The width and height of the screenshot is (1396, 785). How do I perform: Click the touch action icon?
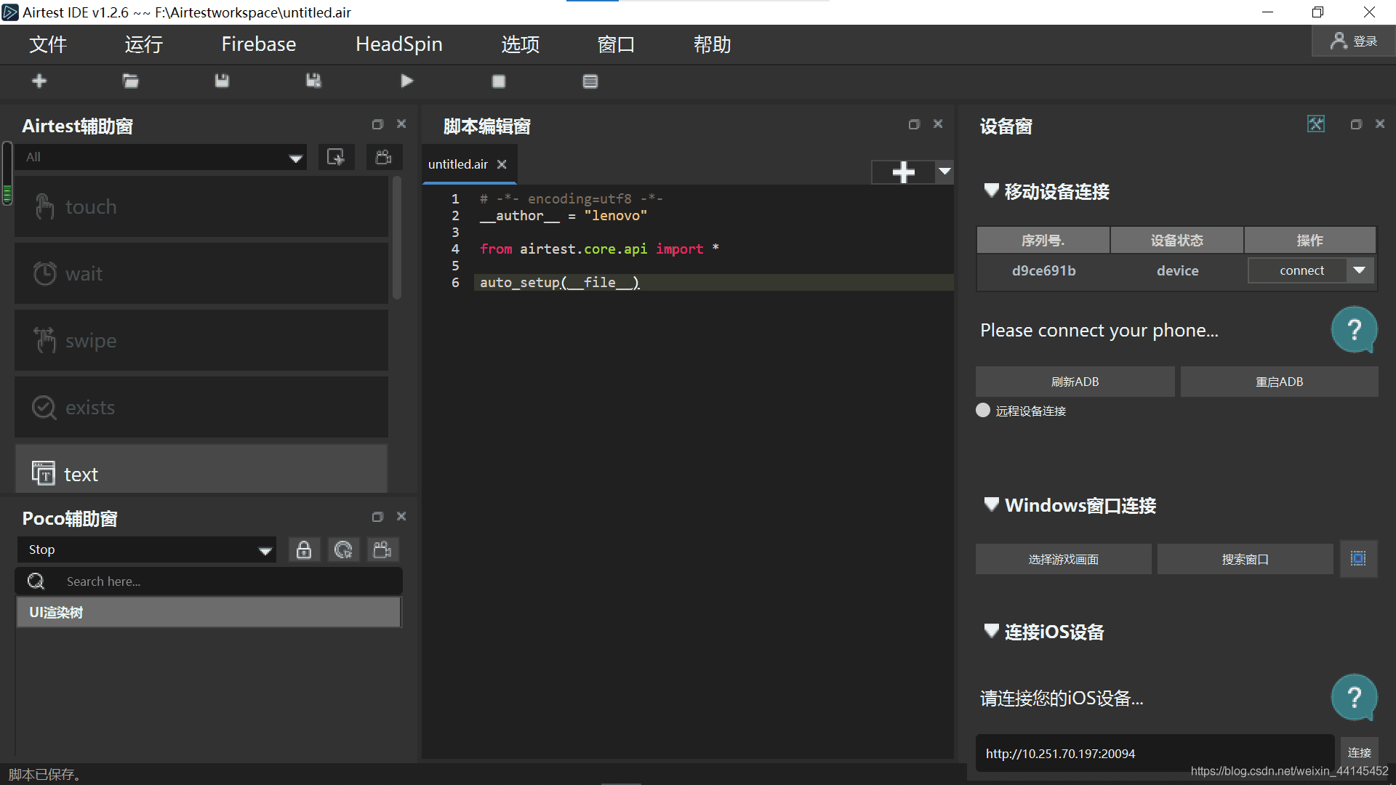45,207
